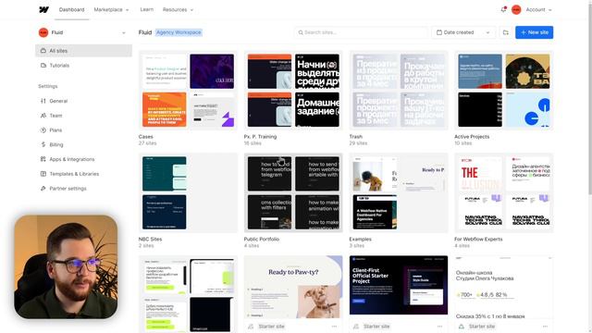Click the Plans icon in sidebar
The image size is (592, 333).
pyautogui.click(x=43, y=129)
